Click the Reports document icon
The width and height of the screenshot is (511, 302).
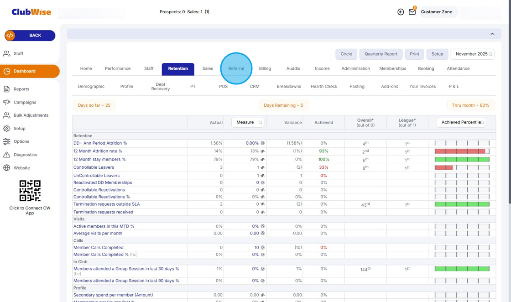[6, 89]
